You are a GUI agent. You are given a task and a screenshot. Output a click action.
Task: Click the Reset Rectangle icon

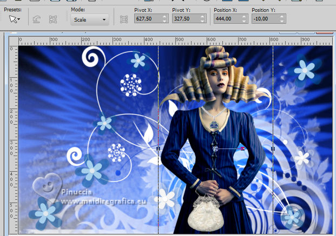click(37, 19)
